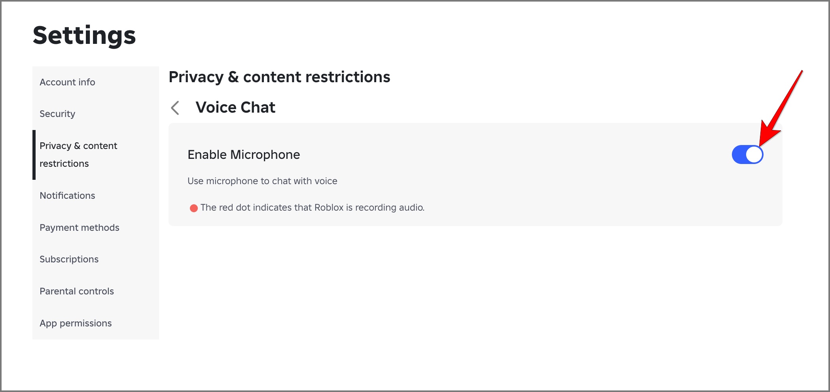
Task: Click the microphone usage description text
Action: coord(262,181)
